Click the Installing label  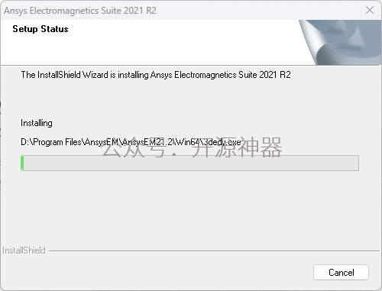point(37,123)
